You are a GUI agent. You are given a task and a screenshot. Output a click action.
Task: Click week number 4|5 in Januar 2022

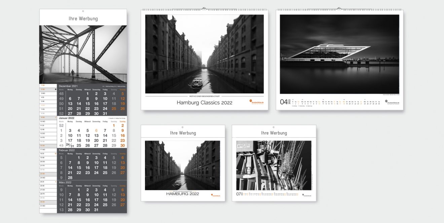(x=61, y=146)
